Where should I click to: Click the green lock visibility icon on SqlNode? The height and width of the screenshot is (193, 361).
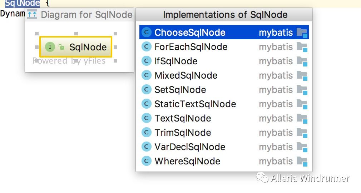(61, 47)
